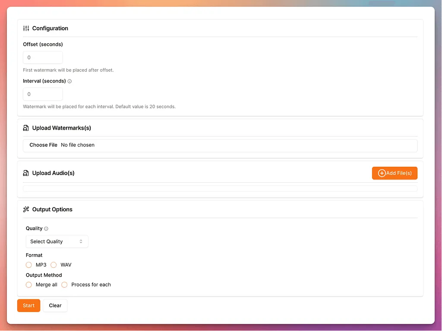Click the Upload Watermarks(s) file-audio icon

point(26,128)
